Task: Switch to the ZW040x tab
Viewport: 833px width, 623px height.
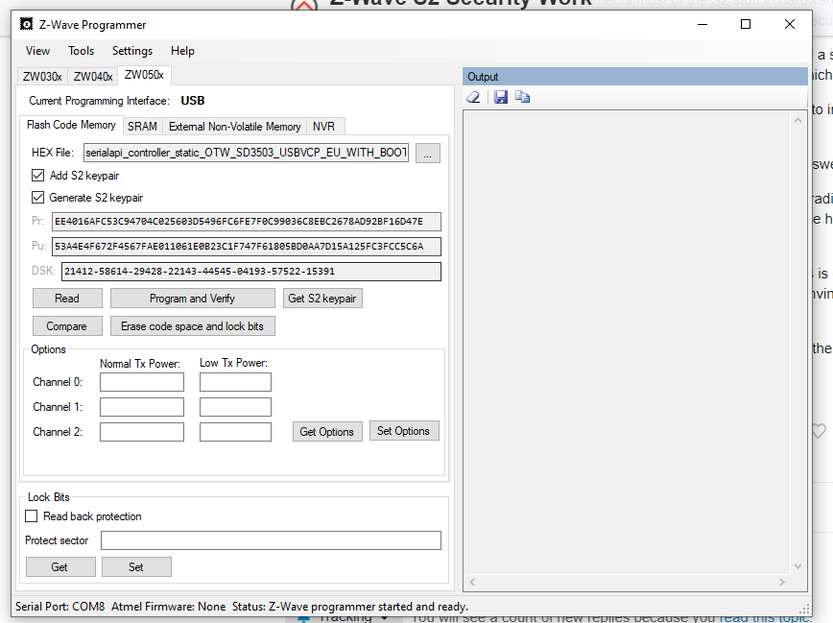Action: 93,77
